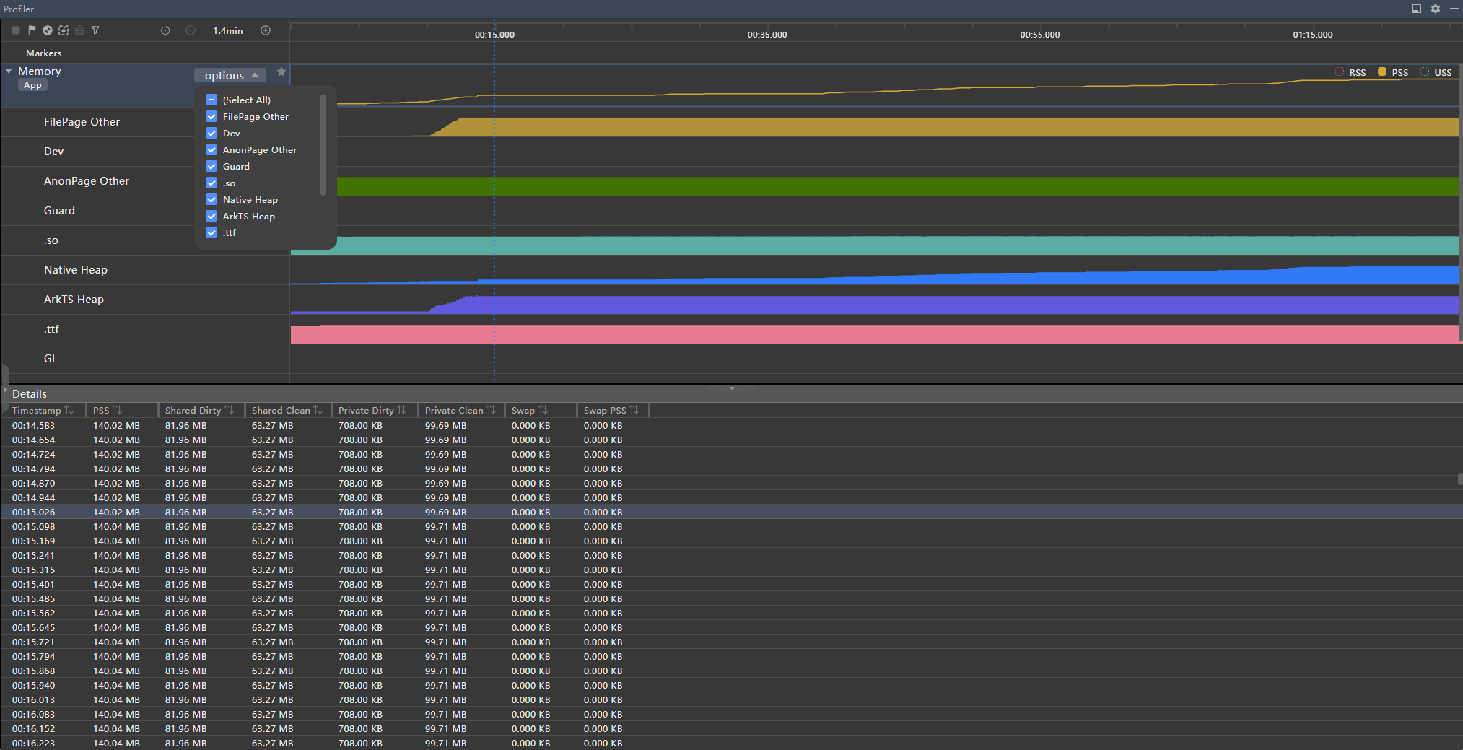1463x750 pixels.
Task: Select the 00:15.562 timestamp row
Action: 34,614
